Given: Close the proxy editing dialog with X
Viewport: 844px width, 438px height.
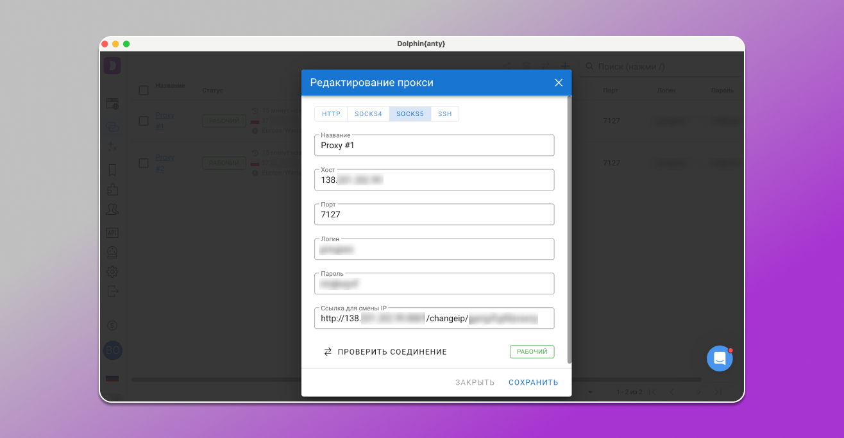Looking at the screenshot, I should 558,83.
